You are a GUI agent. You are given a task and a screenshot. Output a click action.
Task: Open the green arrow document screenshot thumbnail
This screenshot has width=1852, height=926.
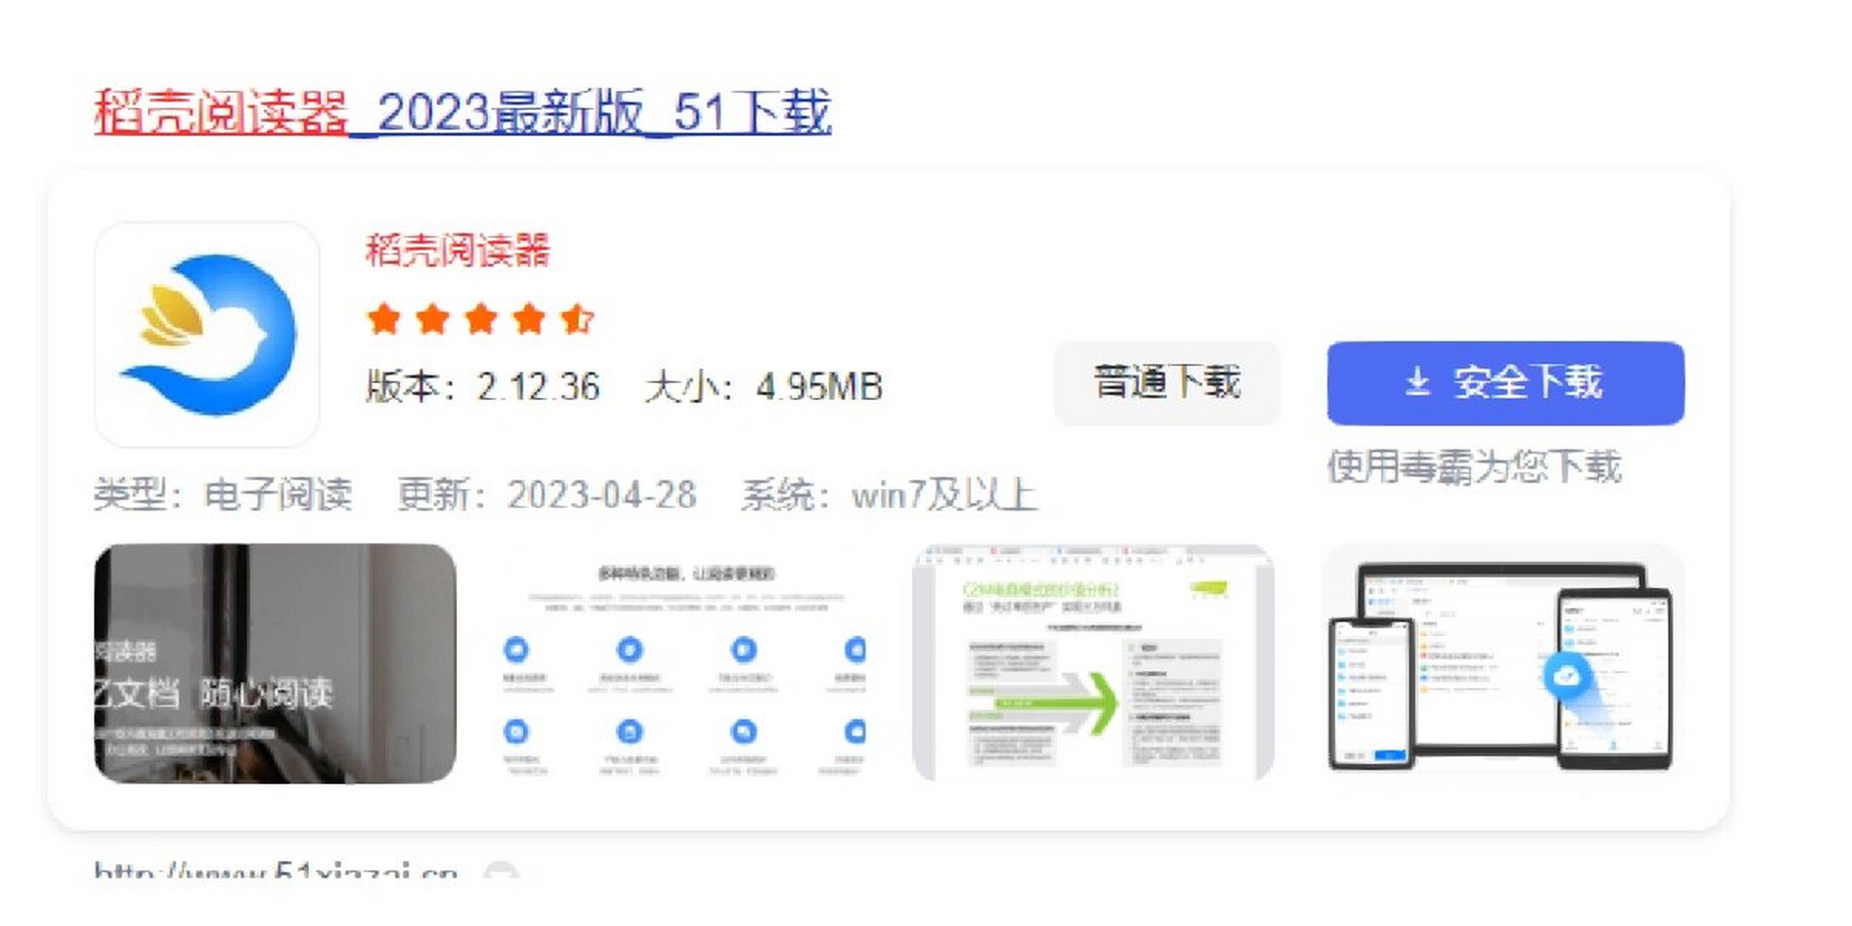point(1093,663)
